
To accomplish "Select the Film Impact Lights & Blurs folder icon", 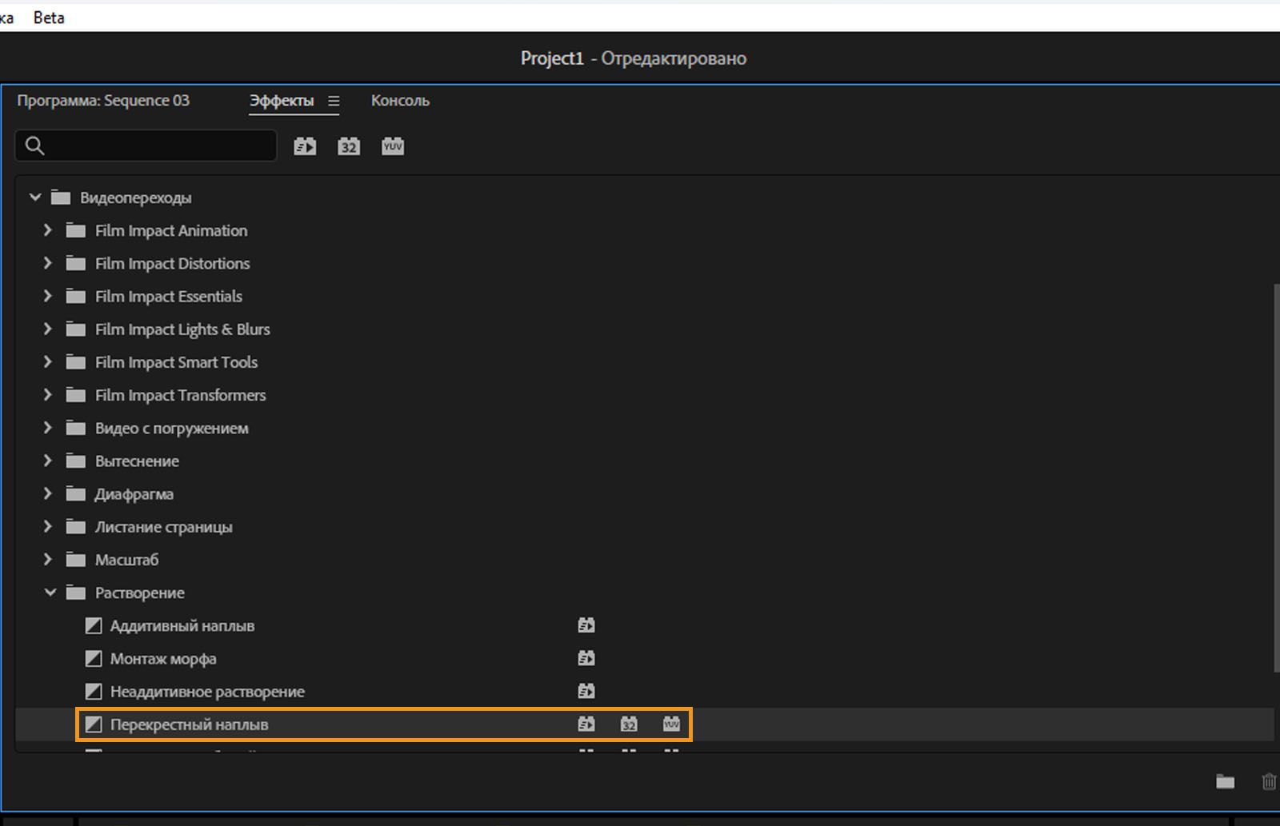I will point(76,329).
